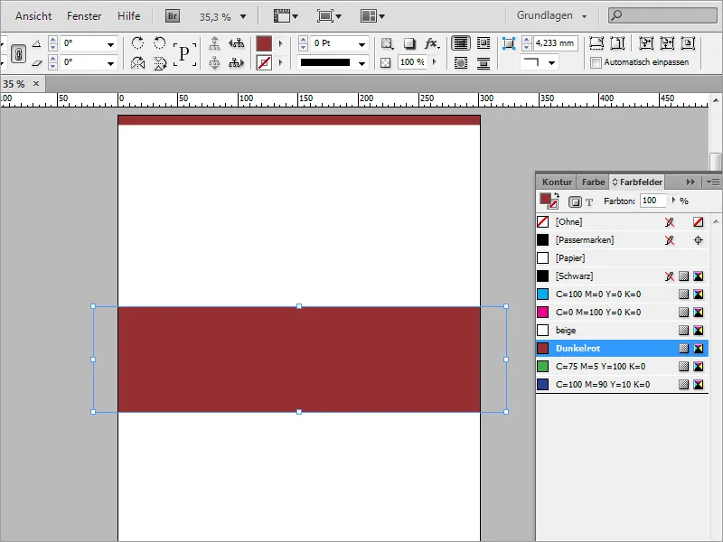Open the rotation angle dropdown

(x=110, y=44)
